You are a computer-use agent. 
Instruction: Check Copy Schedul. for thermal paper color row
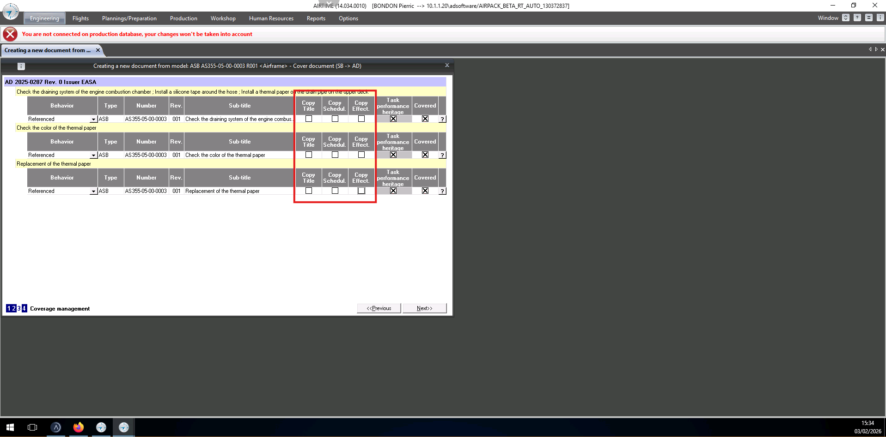(x=335, y=155)
